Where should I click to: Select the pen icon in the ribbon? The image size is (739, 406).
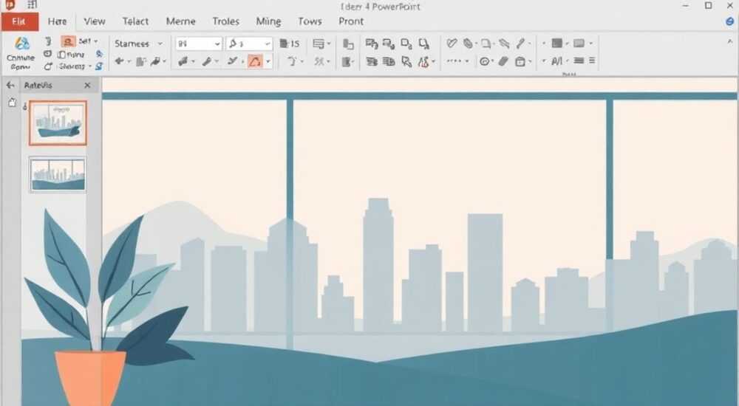coord(520,44)
